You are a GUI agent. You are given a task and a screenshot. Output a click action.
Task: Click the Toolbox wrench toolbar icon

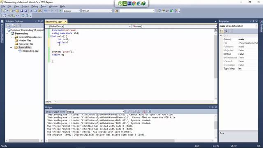click(x=167, y=11)
